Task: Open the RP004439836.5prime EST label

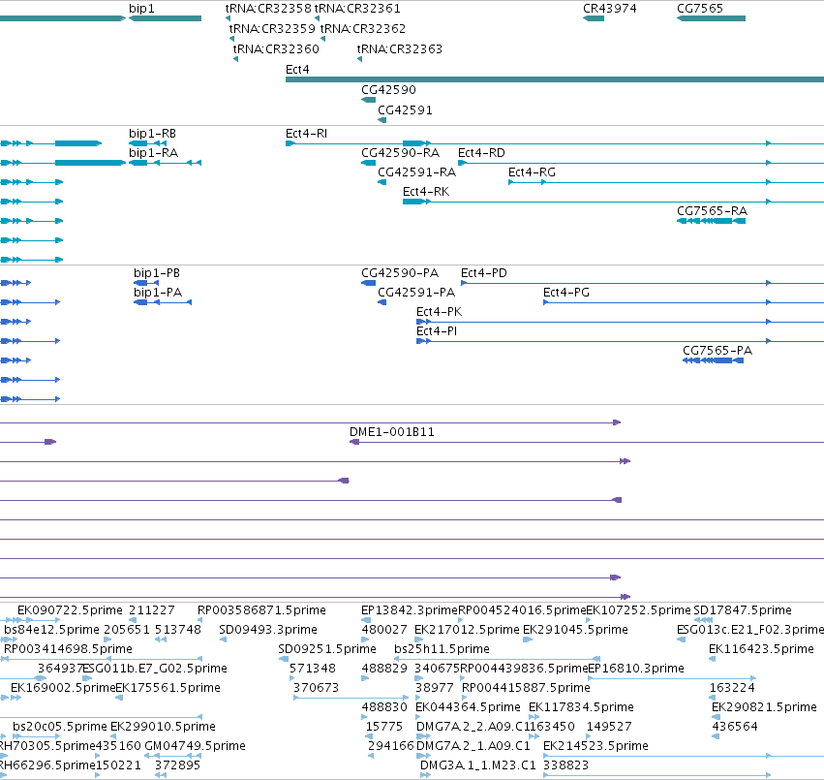Action: pyautogui.click(x=524, y=669)
